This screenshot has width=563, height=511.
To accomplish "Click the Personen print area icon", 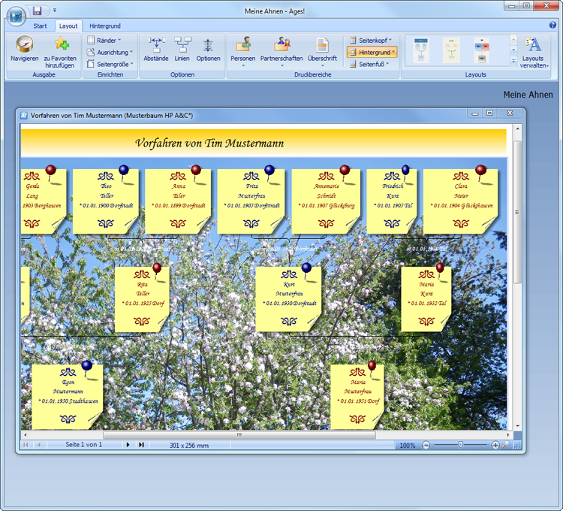I will click(x=242, y=45).
